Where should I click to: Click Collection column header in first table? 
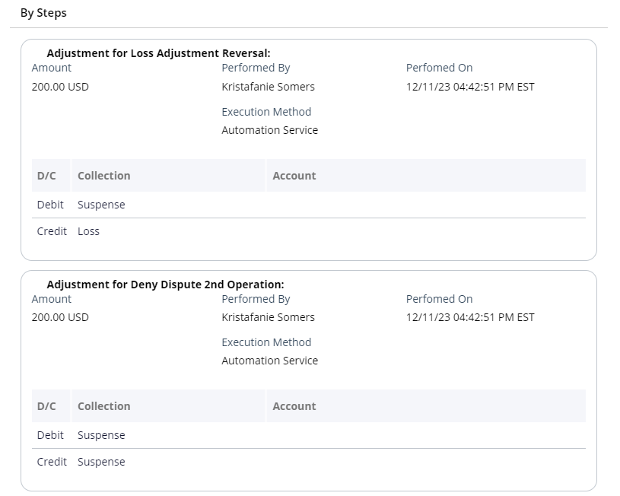coord(168,176)
